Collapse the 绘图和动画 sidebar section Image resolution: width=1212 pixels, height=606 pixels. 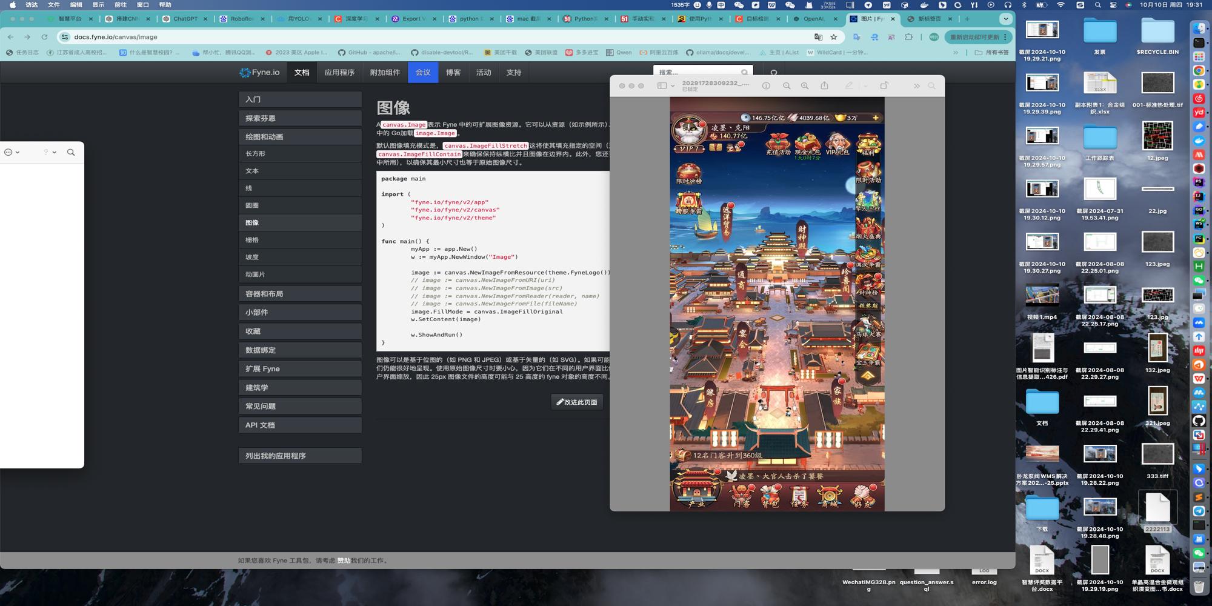click(x=300, y=137)
